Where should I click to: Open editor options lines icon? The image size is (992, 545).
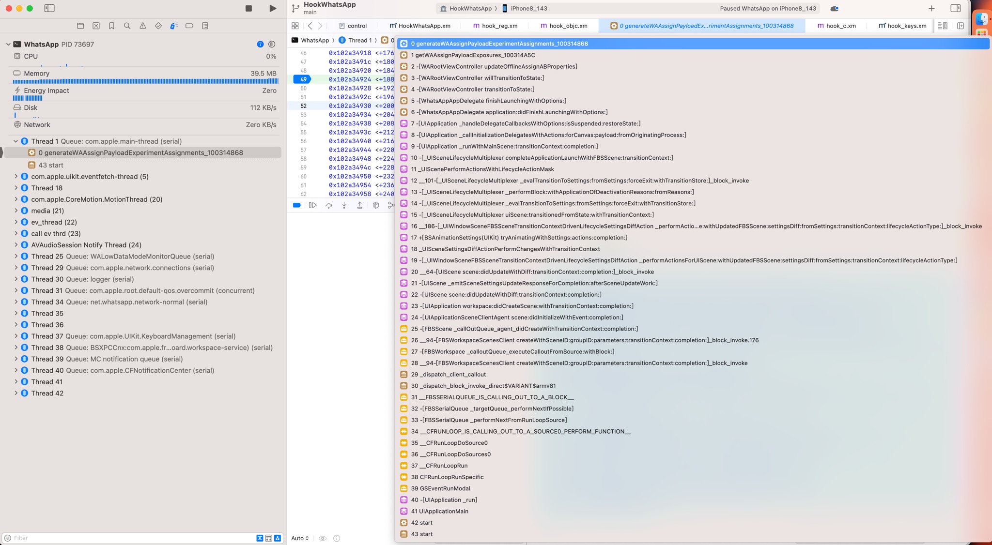pyautogui.click(x=943, y=26)
